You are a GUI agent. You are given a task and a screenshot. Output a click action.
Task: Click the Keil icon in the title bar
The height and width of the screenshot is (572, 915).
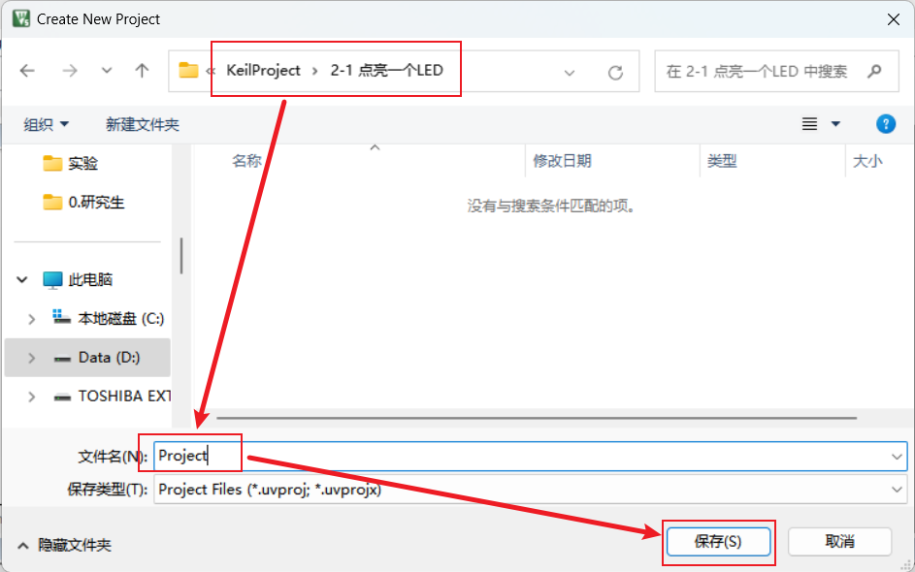pos(21,18)
